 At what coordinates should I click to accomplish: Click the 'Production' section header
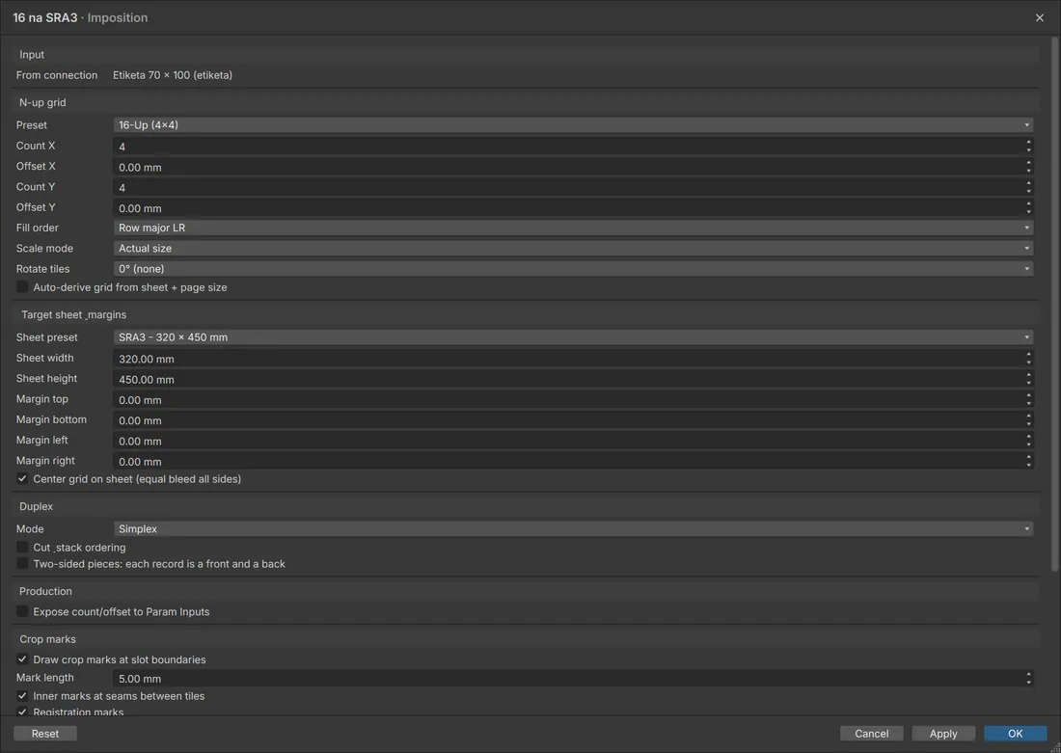45,591
